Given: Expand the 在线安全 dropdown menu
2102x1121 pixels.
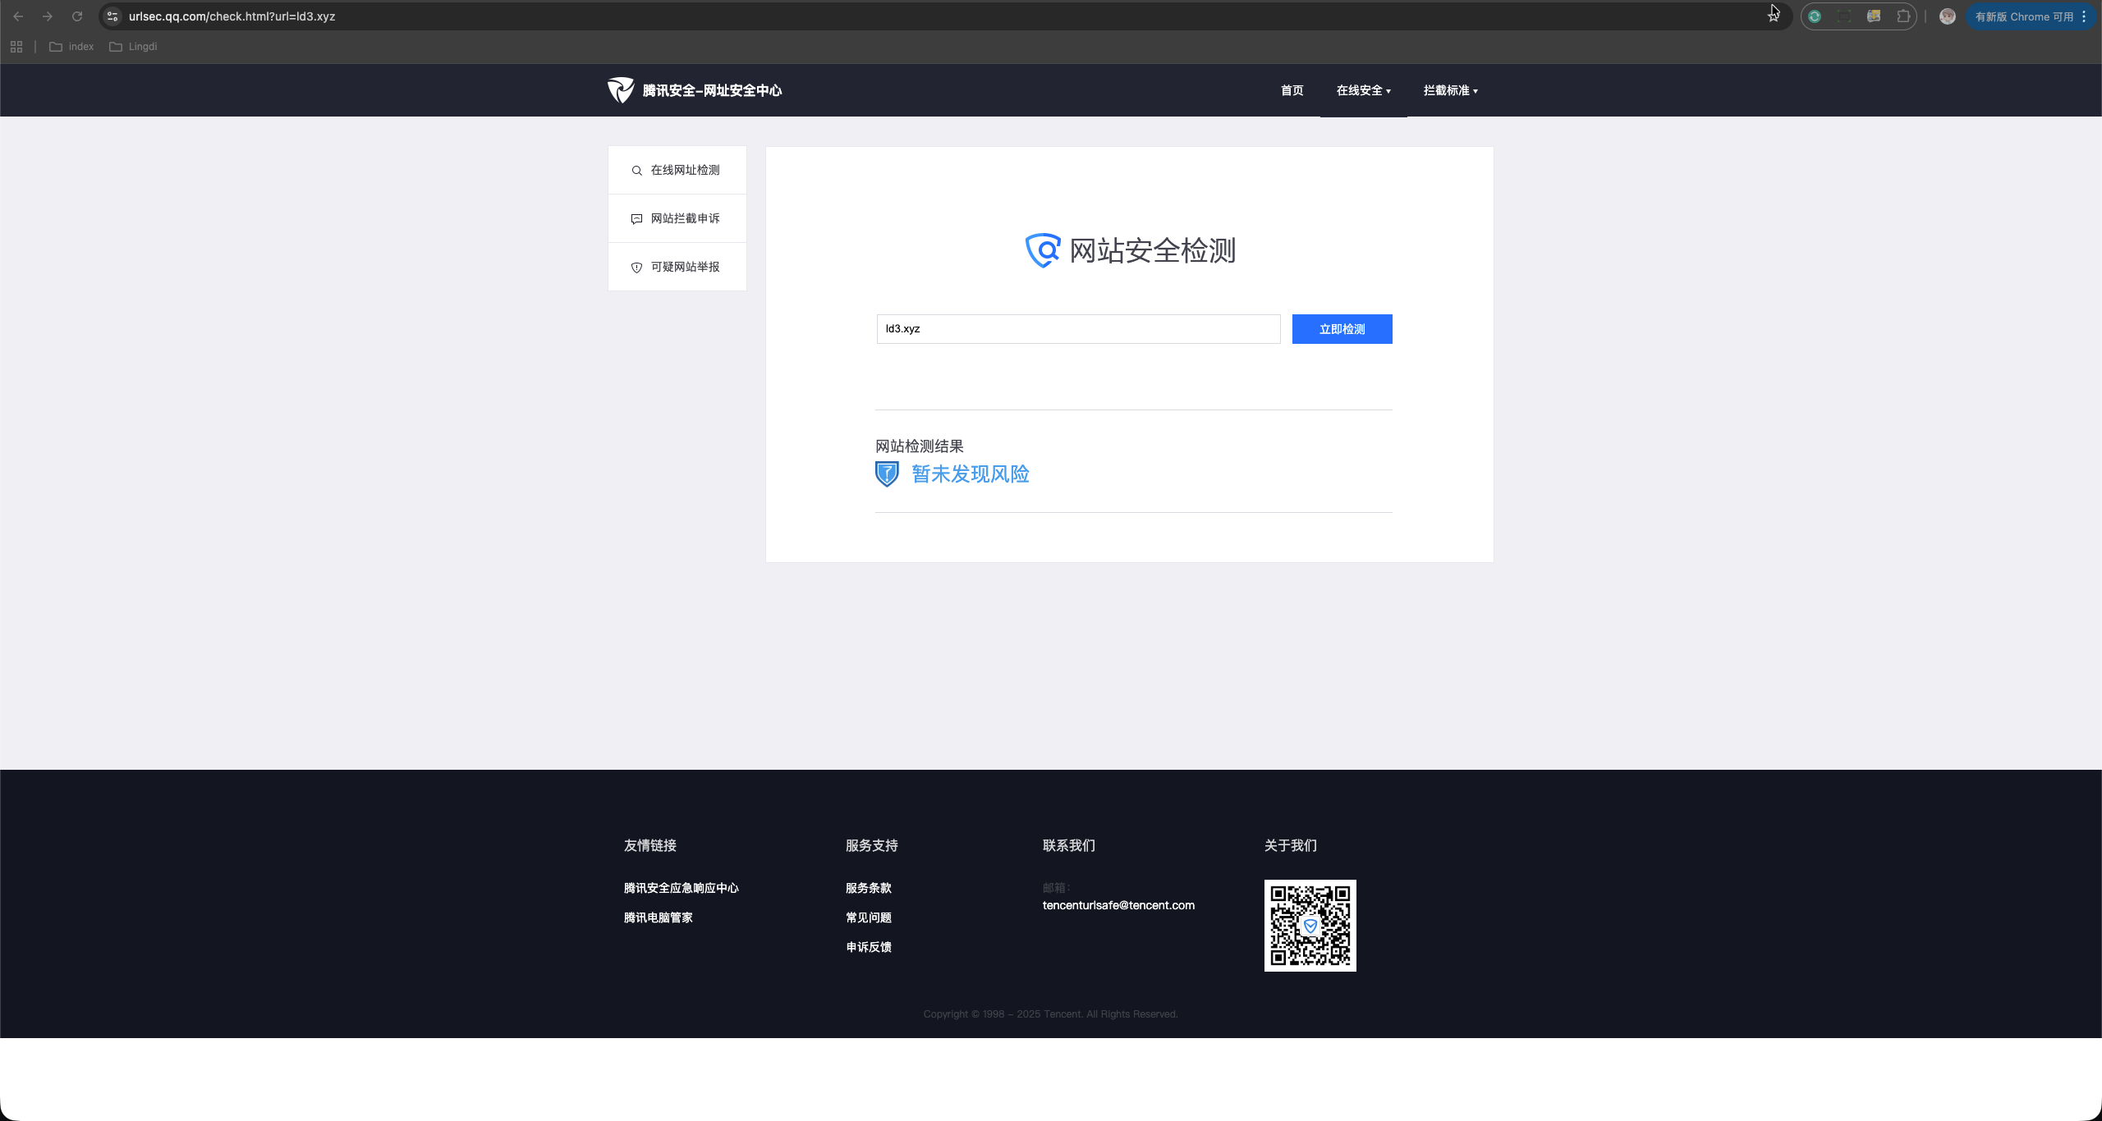Looking at the screenshot, I should [1363, 90].
